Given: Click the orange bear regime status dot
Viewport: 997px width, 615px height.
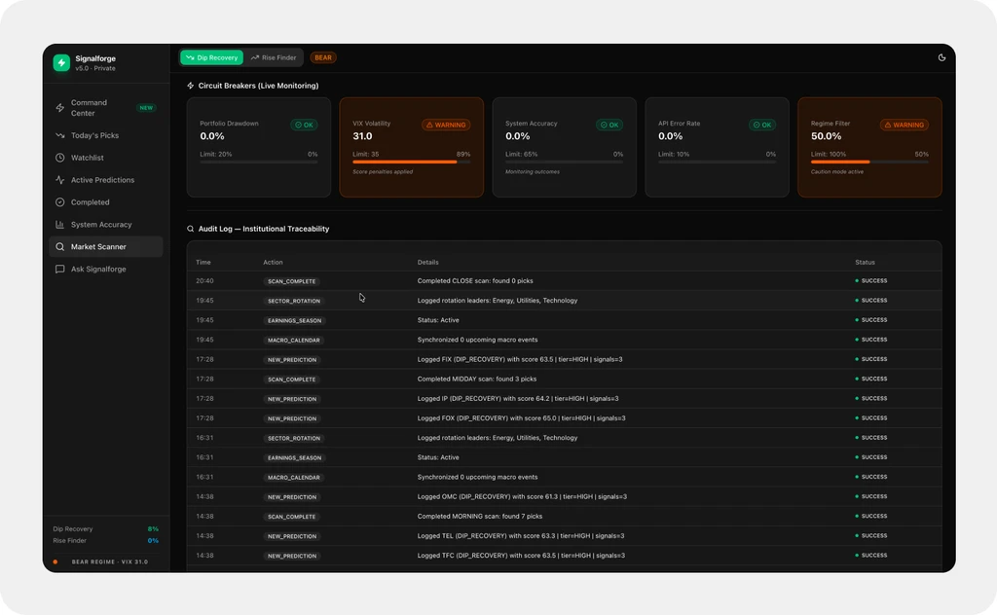Looking at the screenshot, I should [x=55, y=561].
